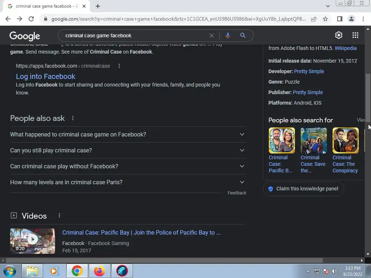Clear the search box with the X icon
Screen dimensions: 371x278
pyautogui.click(x=212, y=35)
